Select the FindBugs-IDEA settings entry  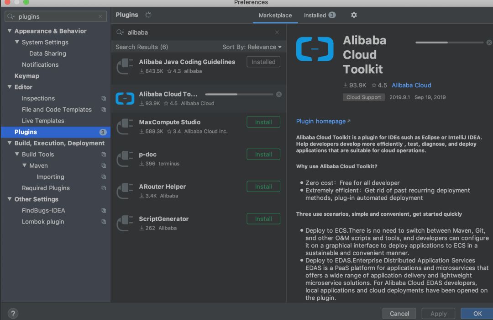coord(43,210)
